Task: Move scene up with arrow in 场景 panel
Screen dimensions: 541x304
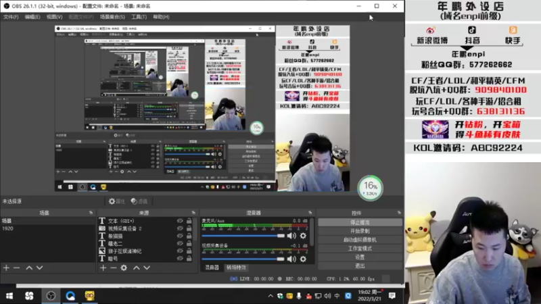Action: pyautogui.click(x=29, y=268)
